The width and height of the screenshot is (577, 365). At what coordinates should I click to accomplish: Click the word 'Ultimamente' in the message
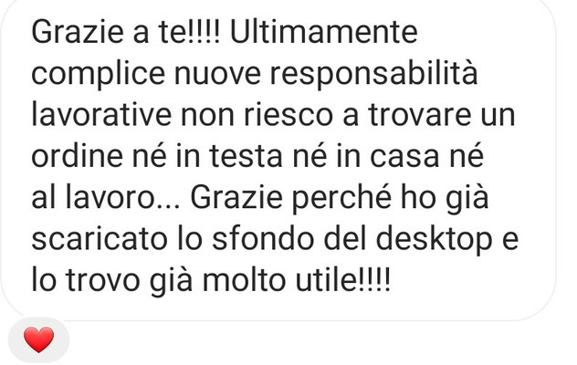(x=324, y=32)
